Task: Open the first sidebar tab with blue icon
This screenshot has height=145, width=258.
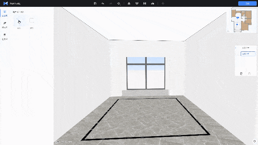Action: click(x=4, y=13)
